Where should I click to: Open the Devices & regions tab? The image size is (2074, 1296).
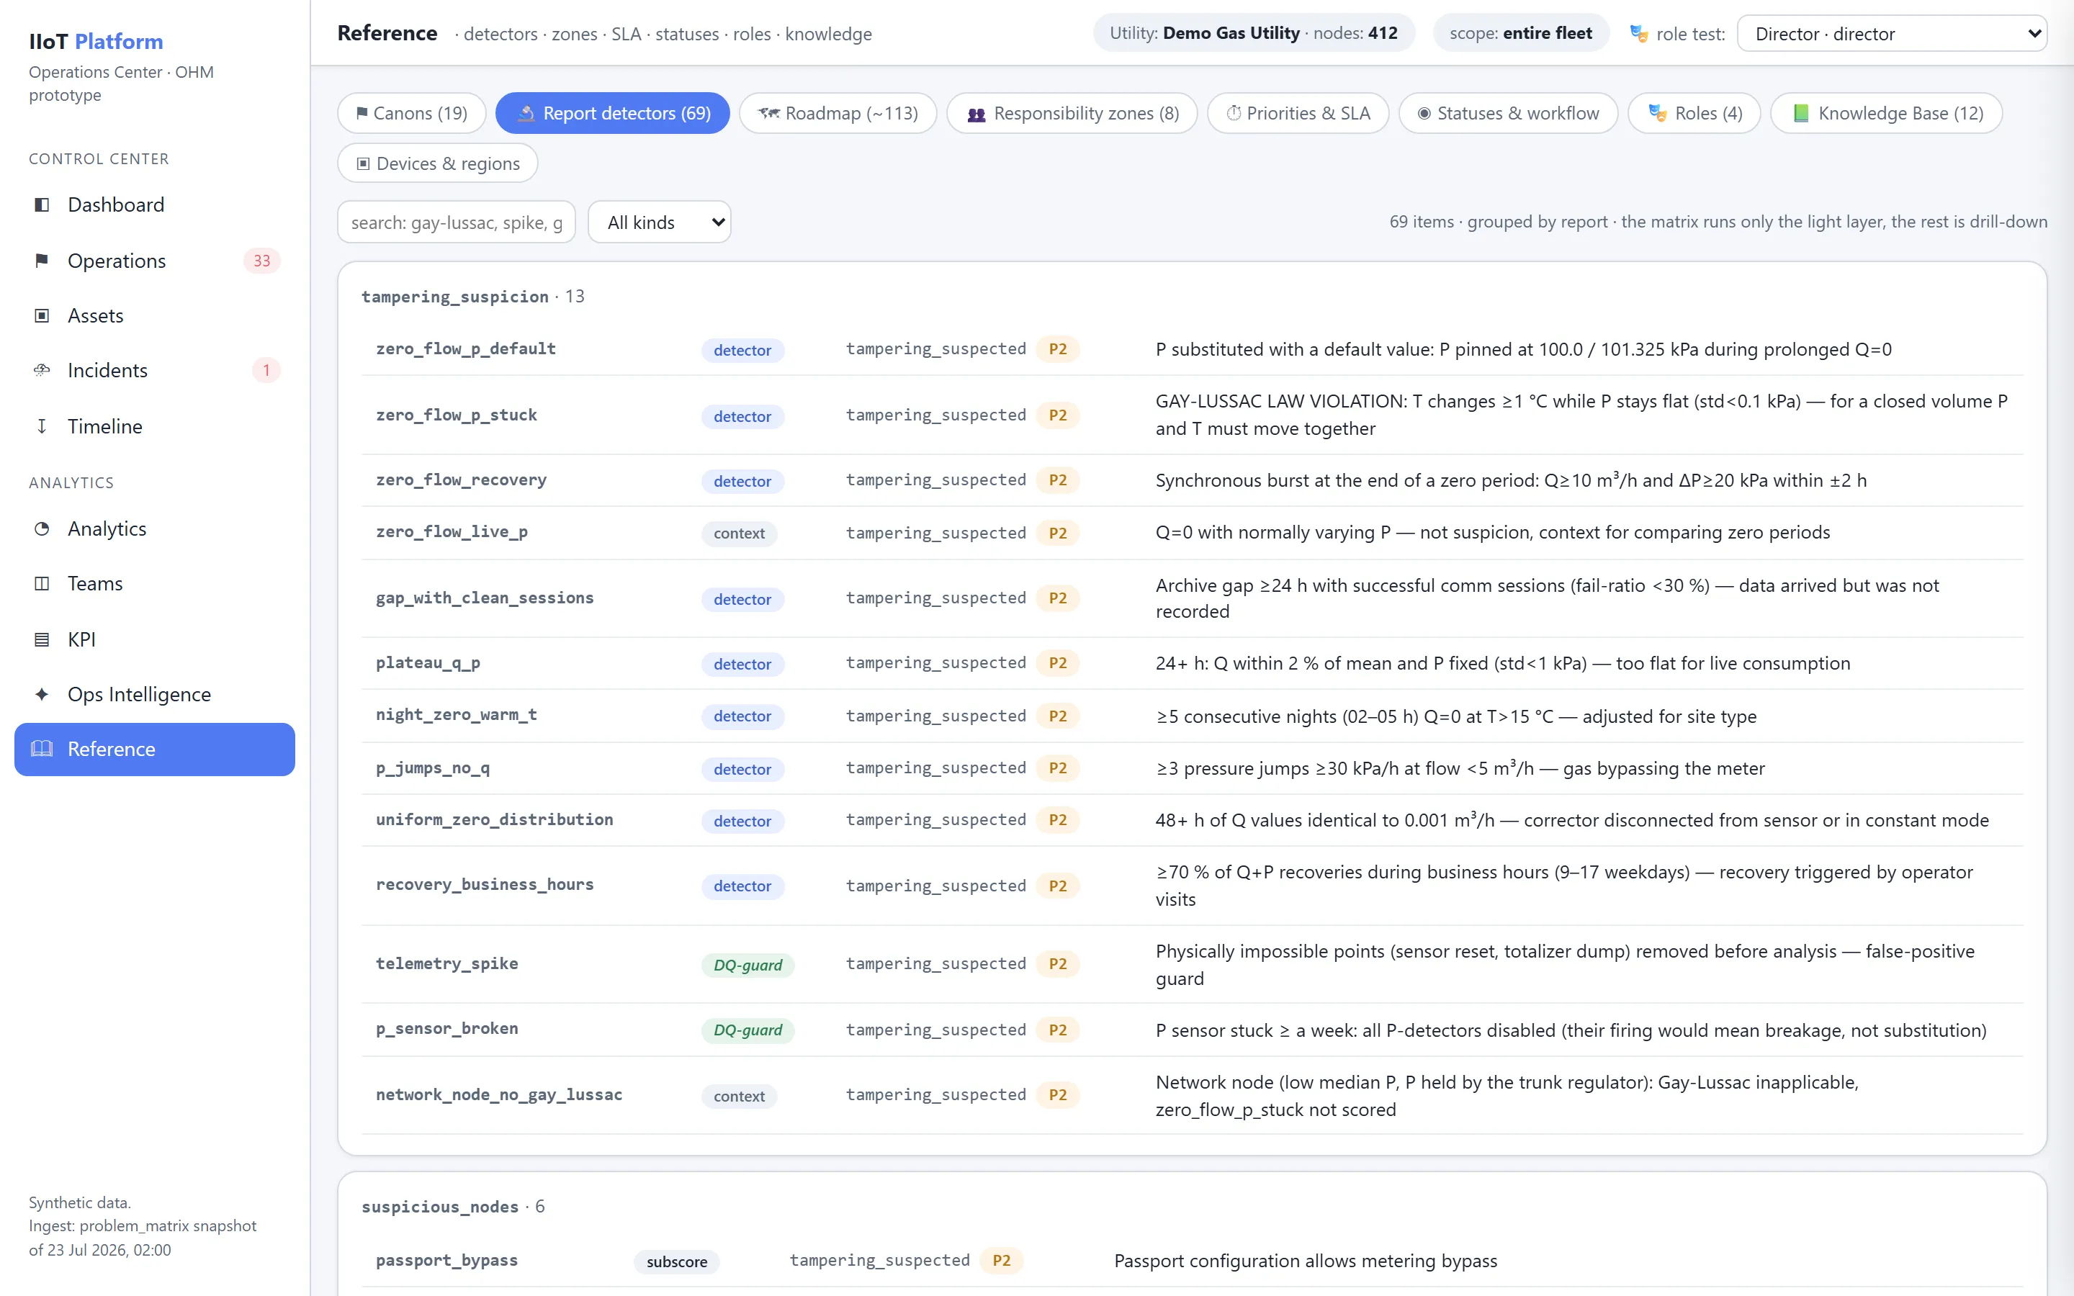click(438, 163)
